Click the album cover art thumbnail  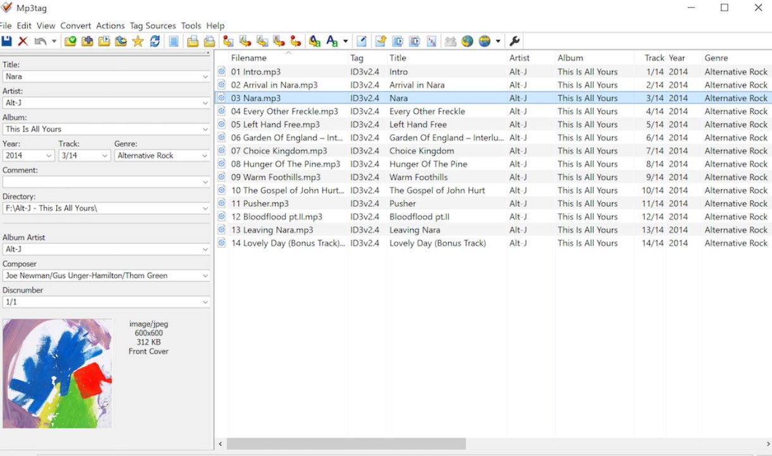coord(57,373)
